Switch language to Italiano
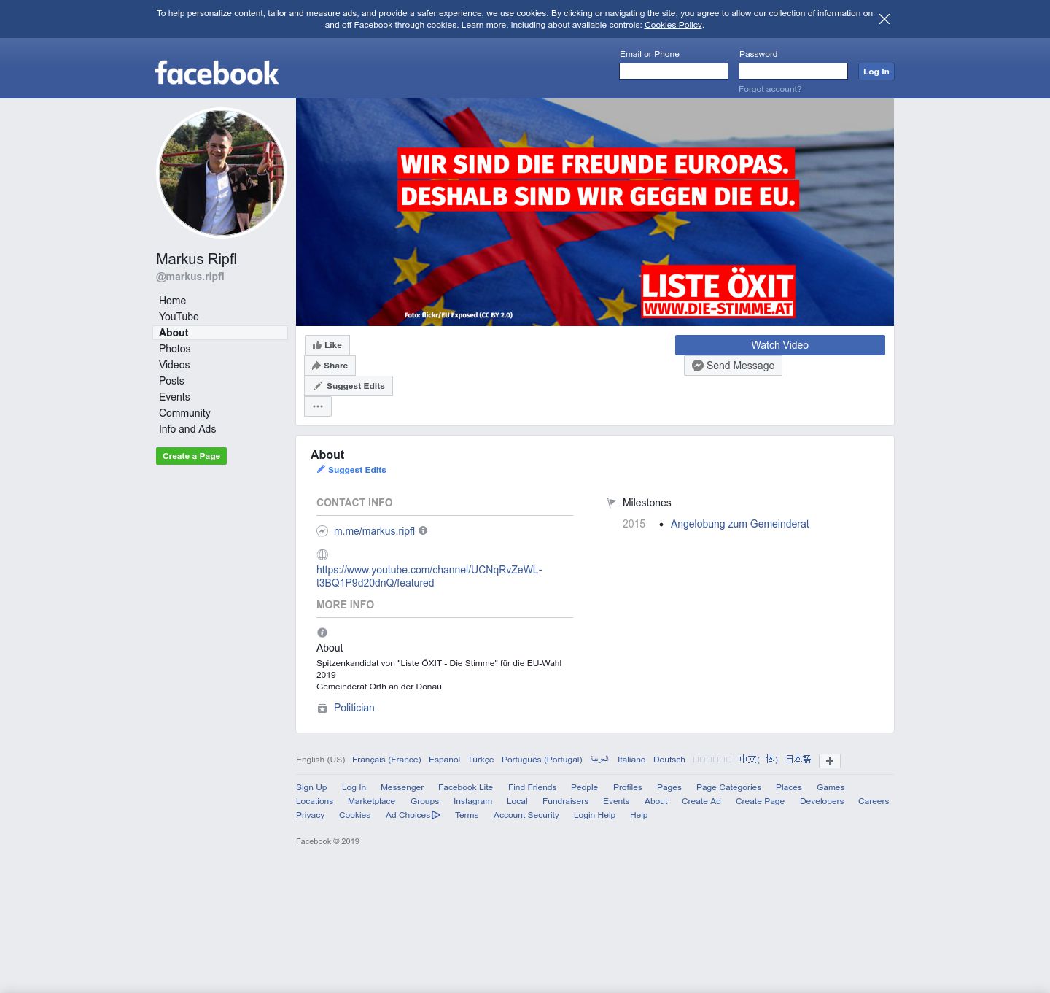The width and height of the screenshot is (1050, 993). [x=631, y=760]
